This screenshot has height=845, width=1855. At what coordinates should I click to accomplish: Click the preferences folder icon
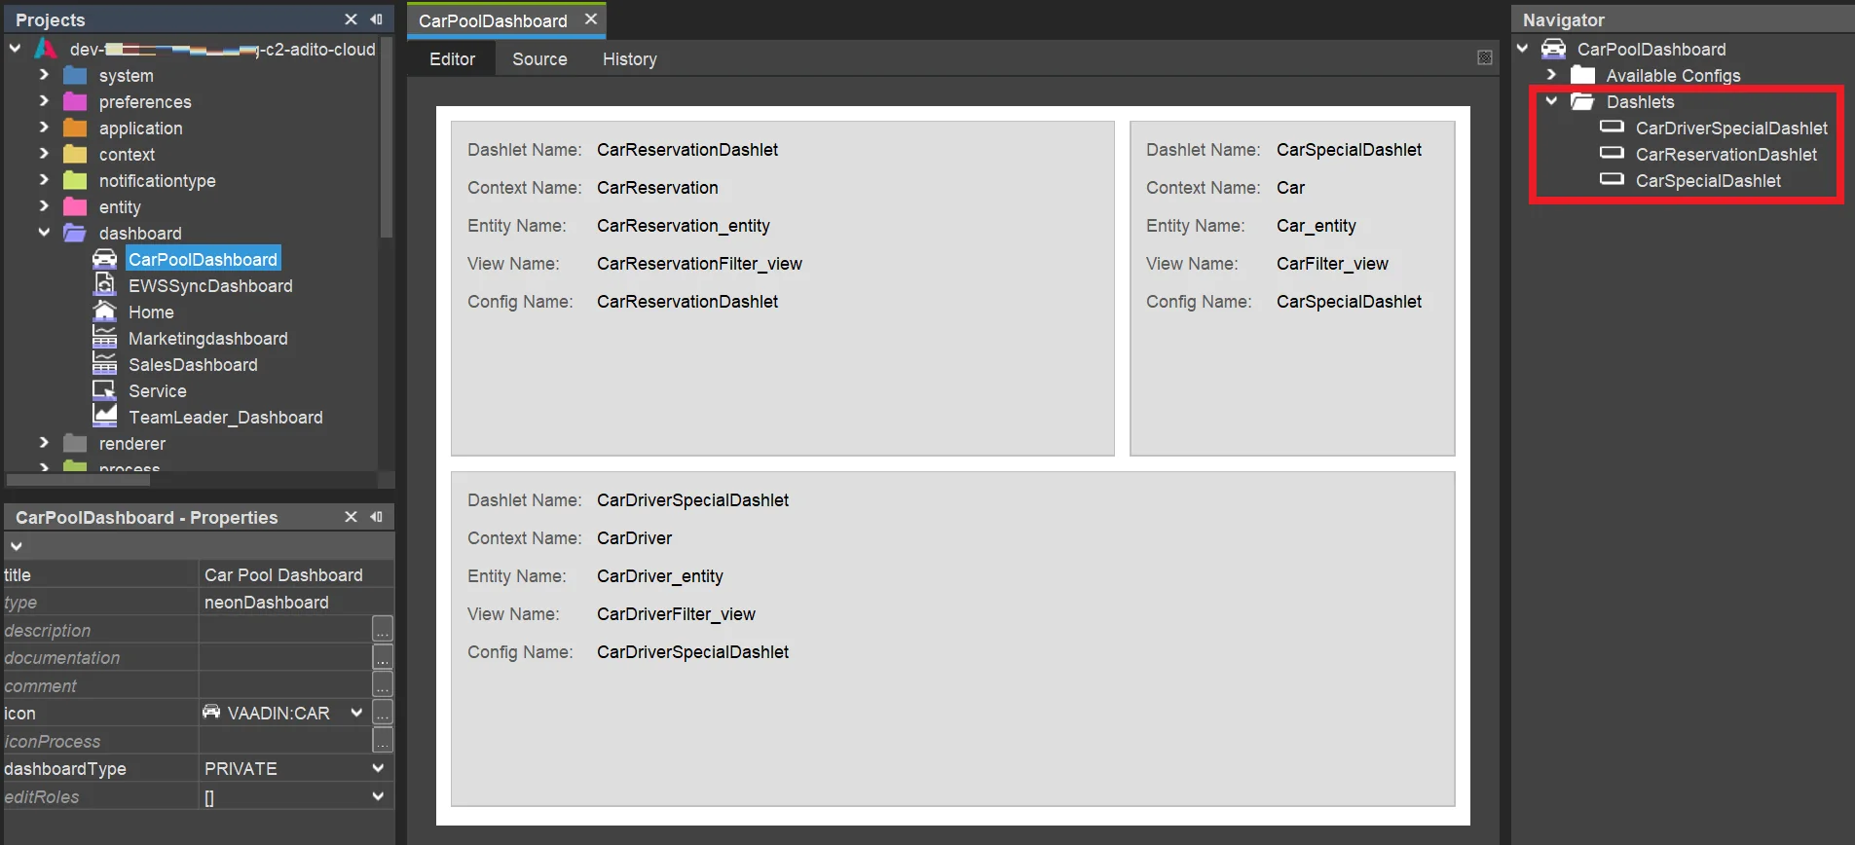(x=75, y=101)
